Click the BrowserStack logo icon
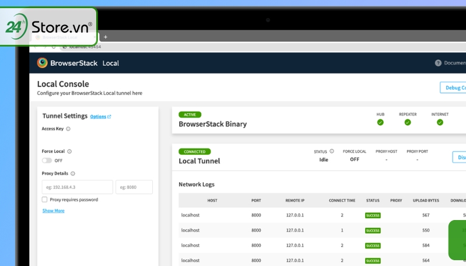This screenshot has width=466, height=266. [x=42, y=62]
